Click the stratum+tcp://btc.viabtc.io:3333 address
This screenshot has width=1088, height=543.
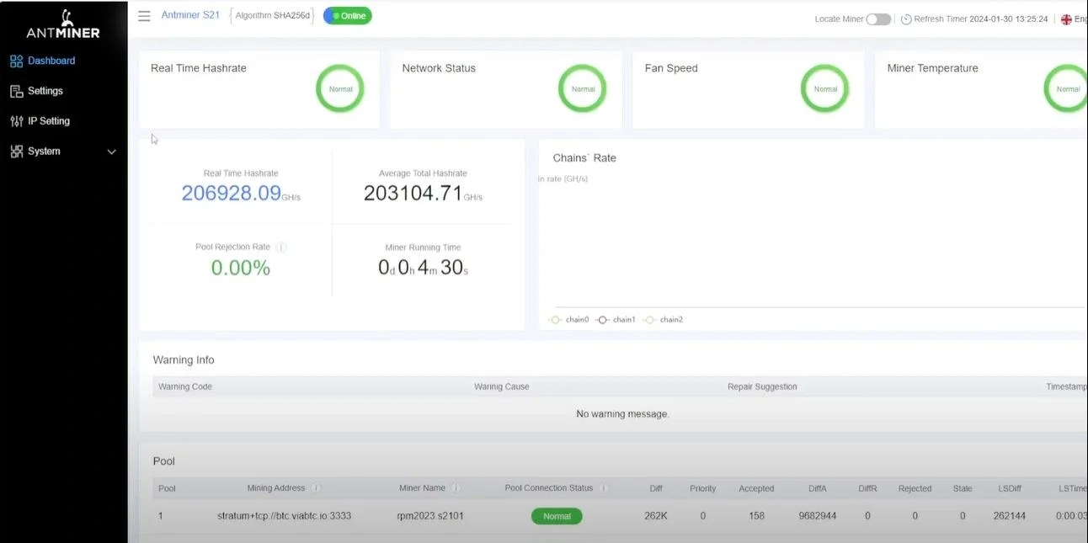(x=284, y=516)
